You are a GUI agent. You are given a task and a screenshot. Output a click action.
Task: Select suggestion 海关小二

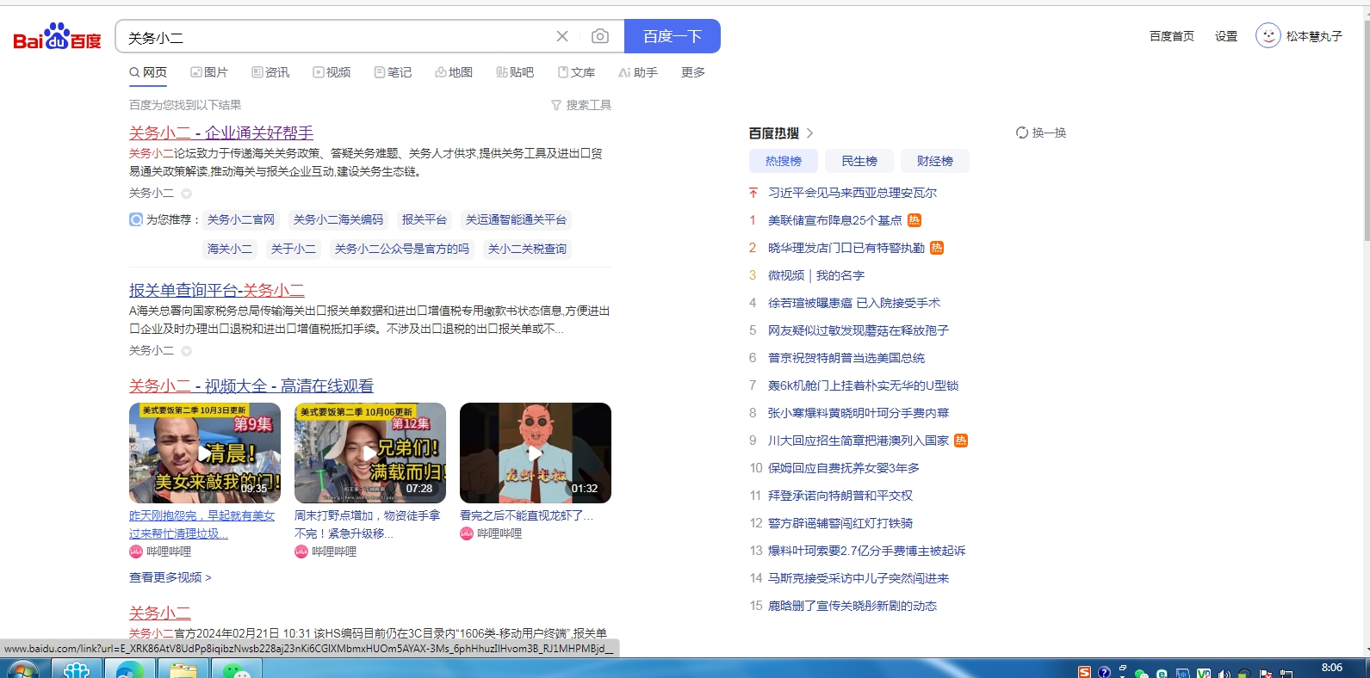tap(230, 249)
